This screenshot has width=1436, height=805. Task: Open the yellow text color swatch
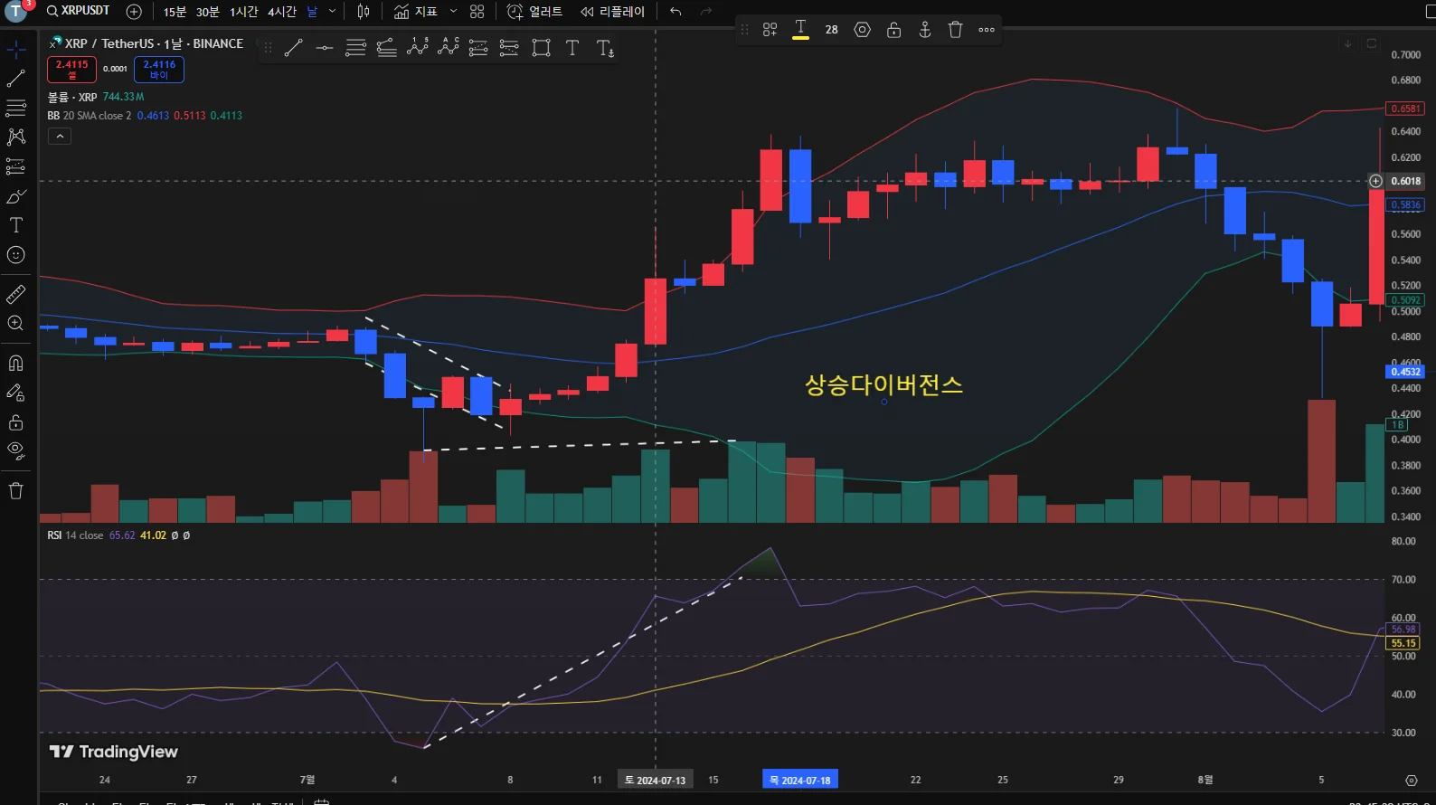(800, 30)
